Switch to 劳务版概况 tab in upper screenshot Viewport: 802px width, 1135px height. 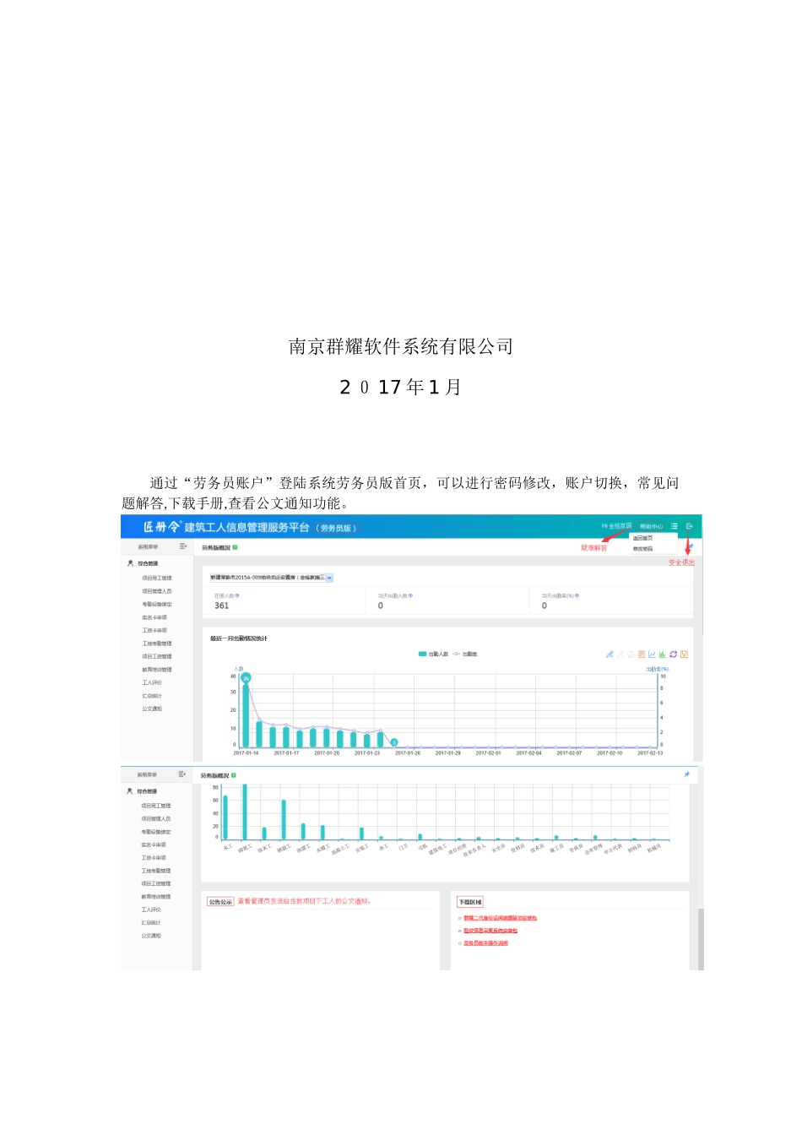pyautogui.click(x=216, y=547)
